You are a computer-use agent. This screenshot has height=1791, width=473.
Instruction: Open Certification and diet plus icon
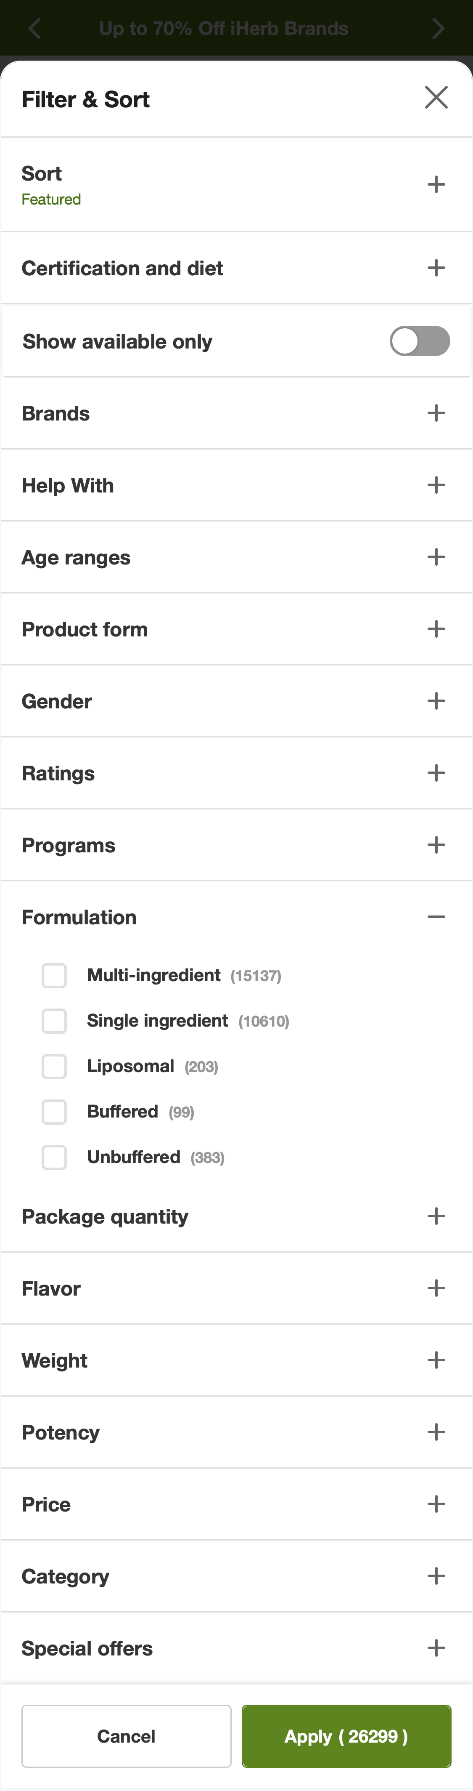tap(436, 268)
